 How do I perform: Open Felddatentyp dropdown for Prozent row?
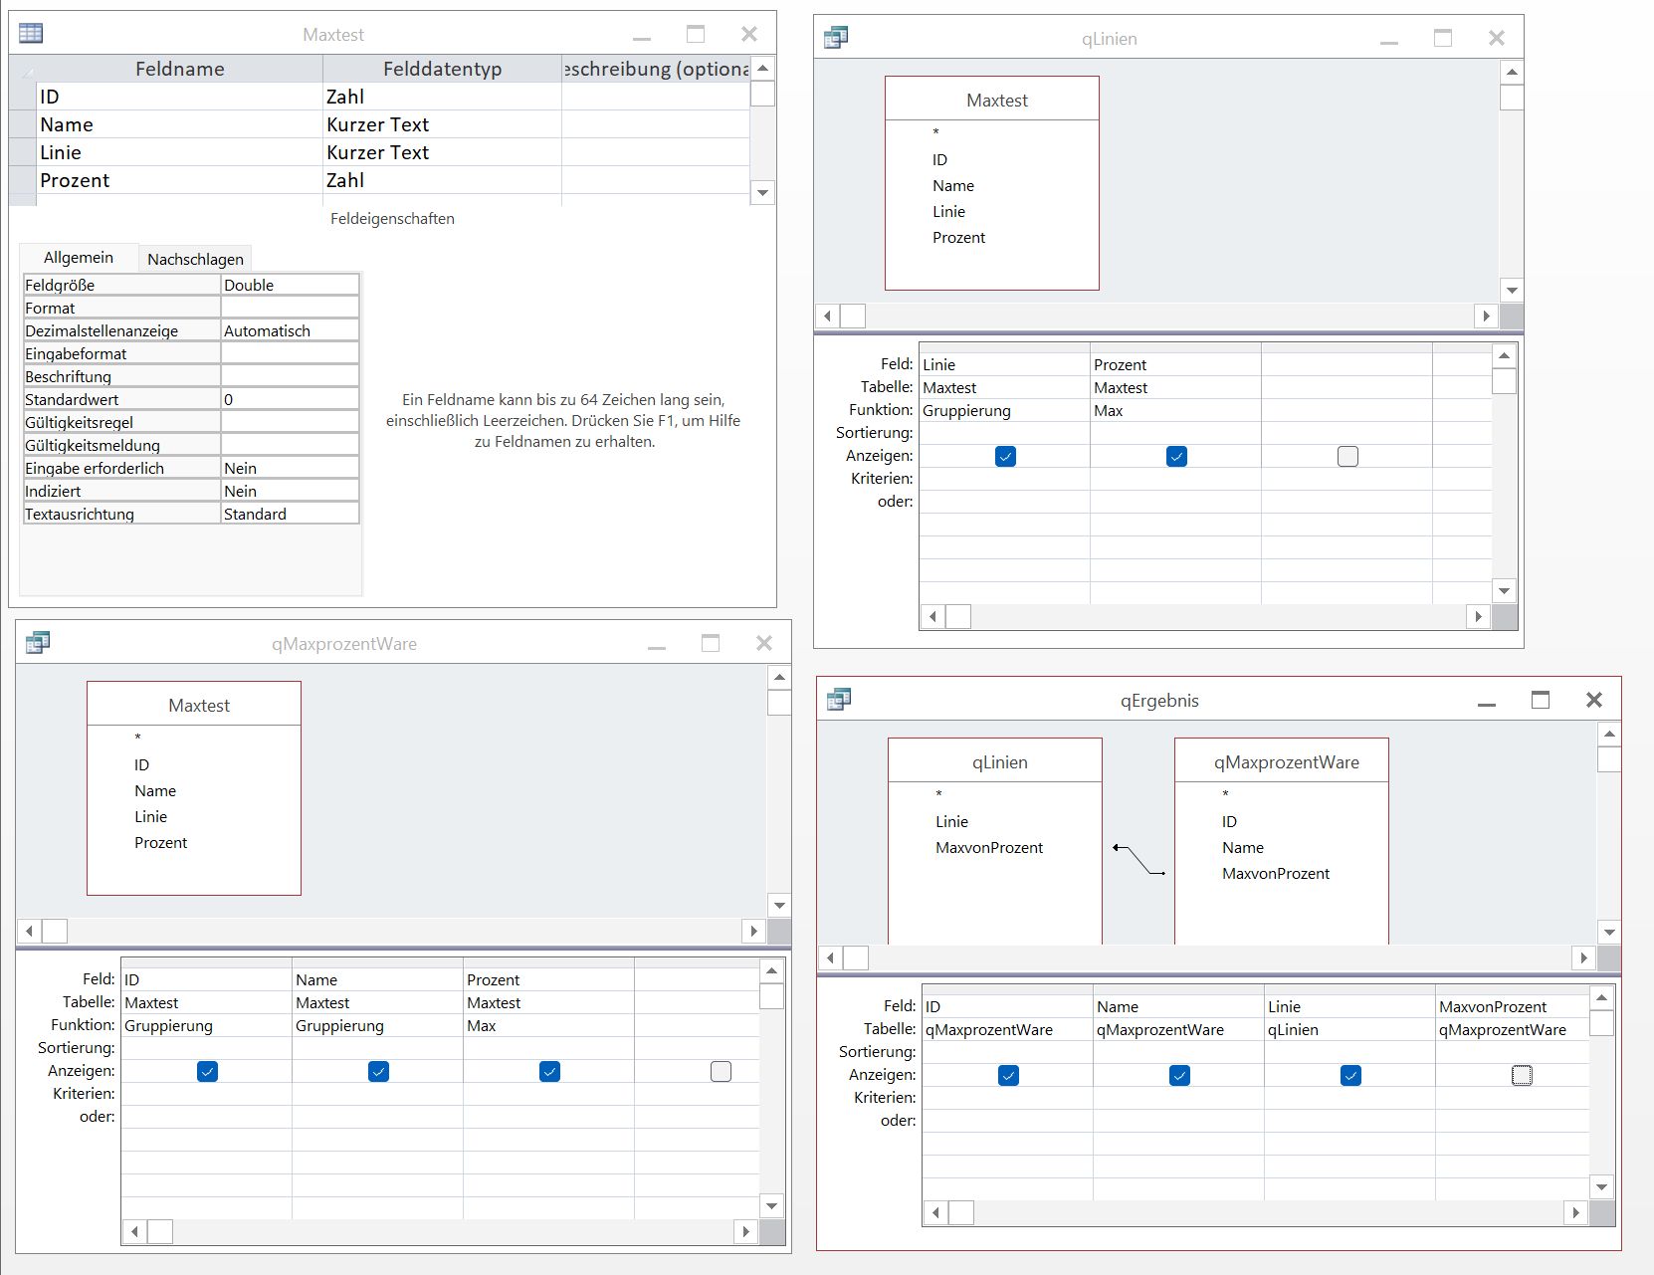coord(442,180)
